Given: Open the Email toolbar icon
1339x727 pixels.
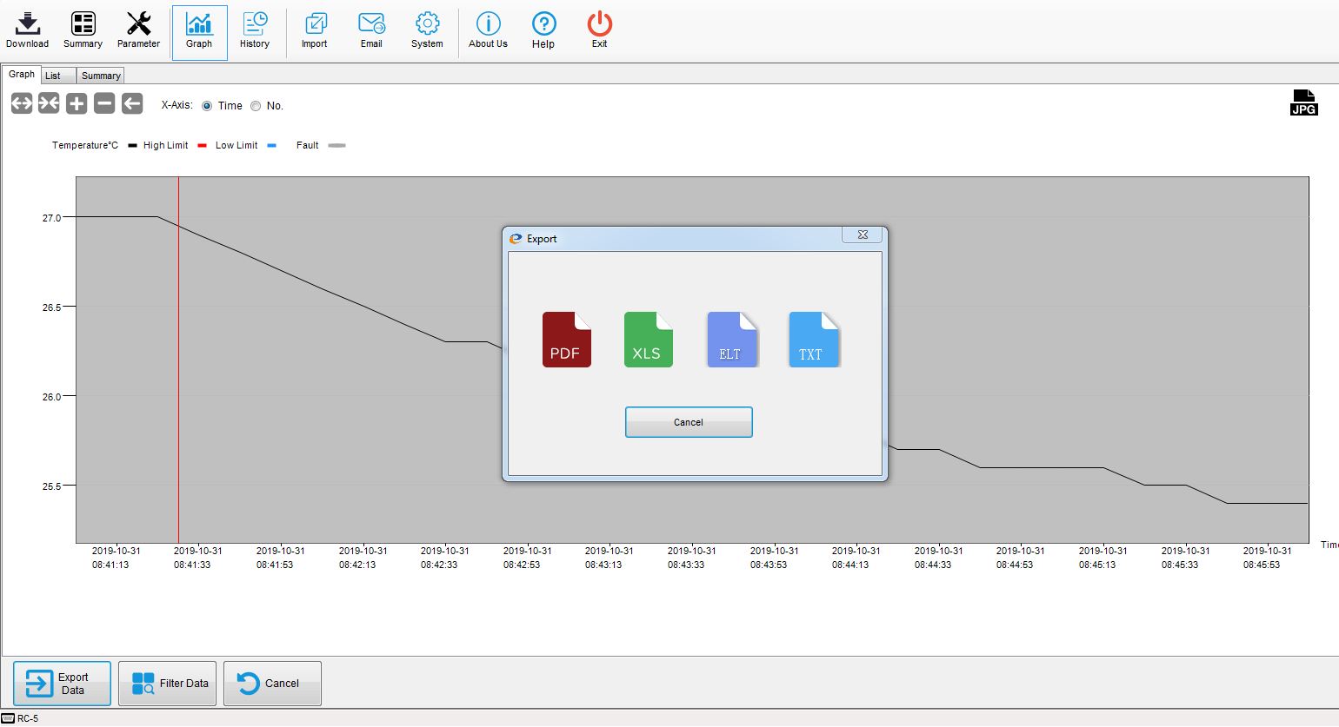Looking at the screenshot, I should tap(371, 30).
